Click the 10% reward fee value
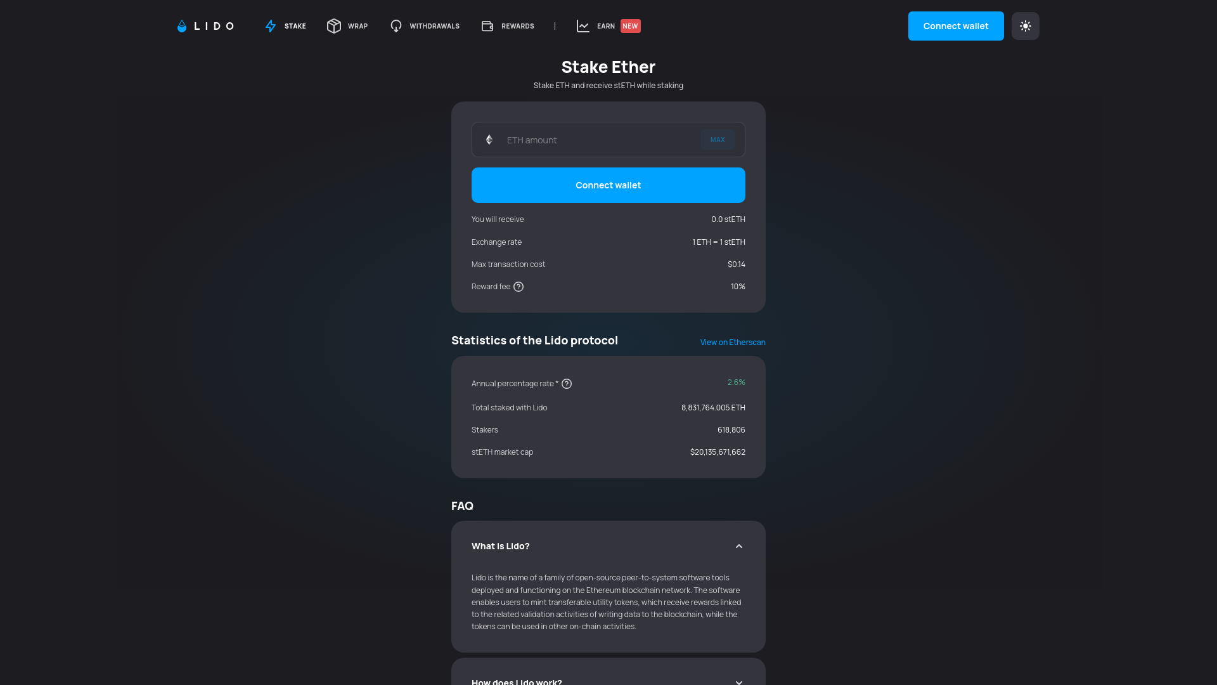This screenshot has height=685, width=1217. (x=738, y=287)
